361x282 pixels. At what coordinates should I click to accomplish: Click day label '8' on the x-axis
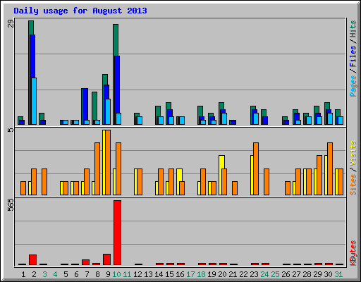(x=97, y=274)
